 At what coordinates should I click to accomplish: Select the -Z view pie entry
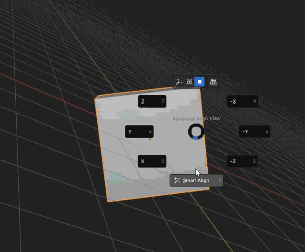click(x=242, y=161)
